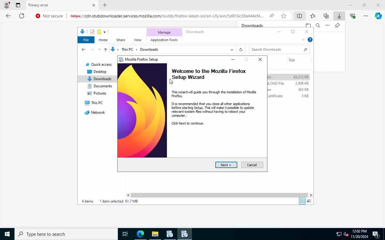The image size is (385, 240).
Task: Click Explorer horizontal scrollbar
Action: [x=219, y=195]
